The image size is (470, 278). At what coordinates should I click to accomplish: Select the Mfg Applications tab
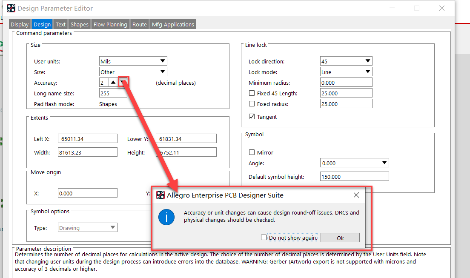point(173,25)
